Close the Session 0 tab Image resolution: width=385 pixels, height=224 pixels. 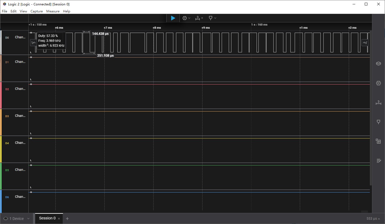[59, 219]
